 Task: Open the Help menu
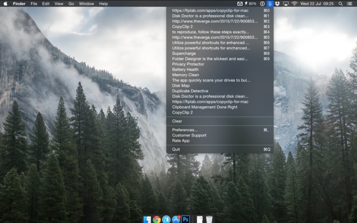pos(103,3)
